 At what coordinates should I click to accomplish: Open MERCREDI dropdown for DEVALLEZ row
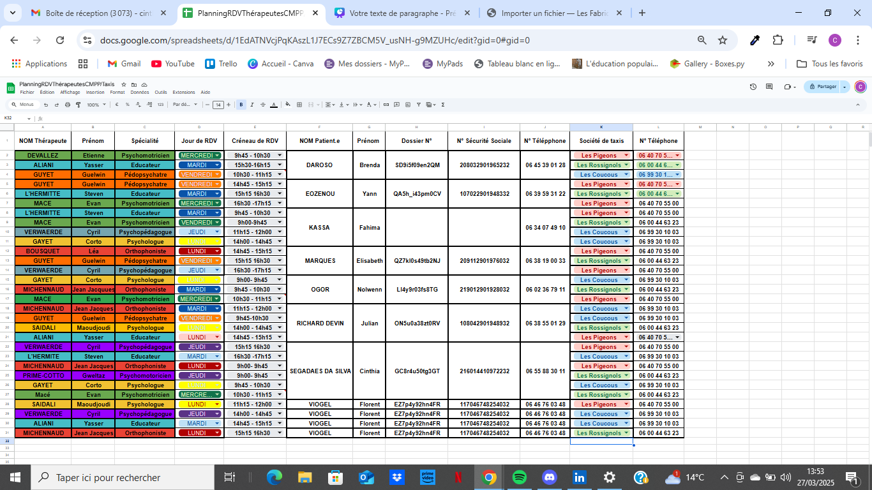217,156
